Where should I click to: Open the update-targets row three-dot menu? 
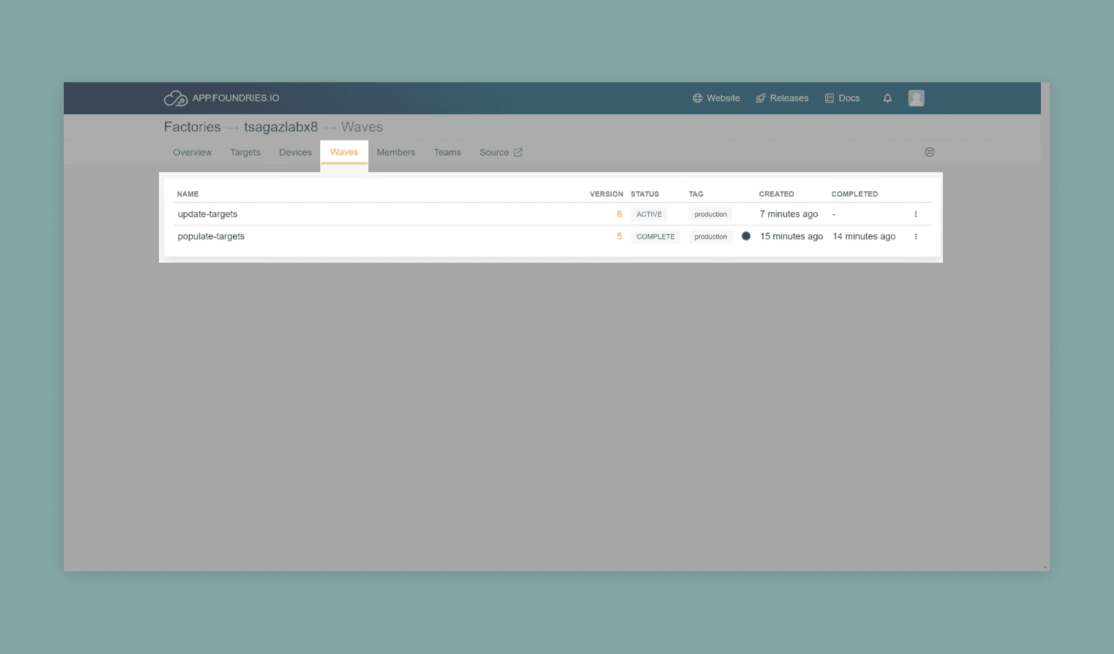(x=916, y=215)
